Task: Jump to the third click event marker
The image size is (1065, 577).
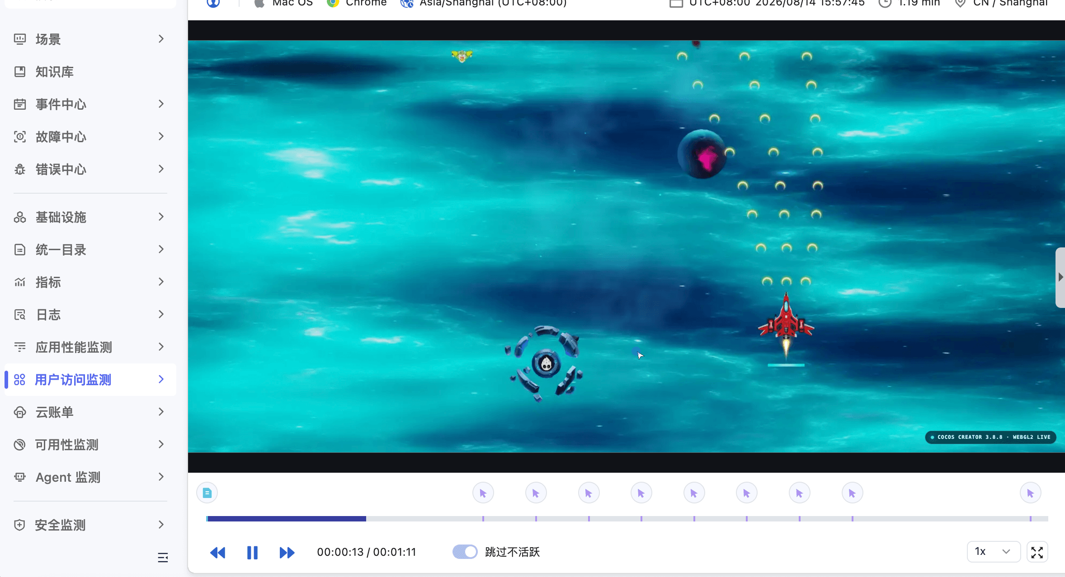Action: click(x=589, y=493)
